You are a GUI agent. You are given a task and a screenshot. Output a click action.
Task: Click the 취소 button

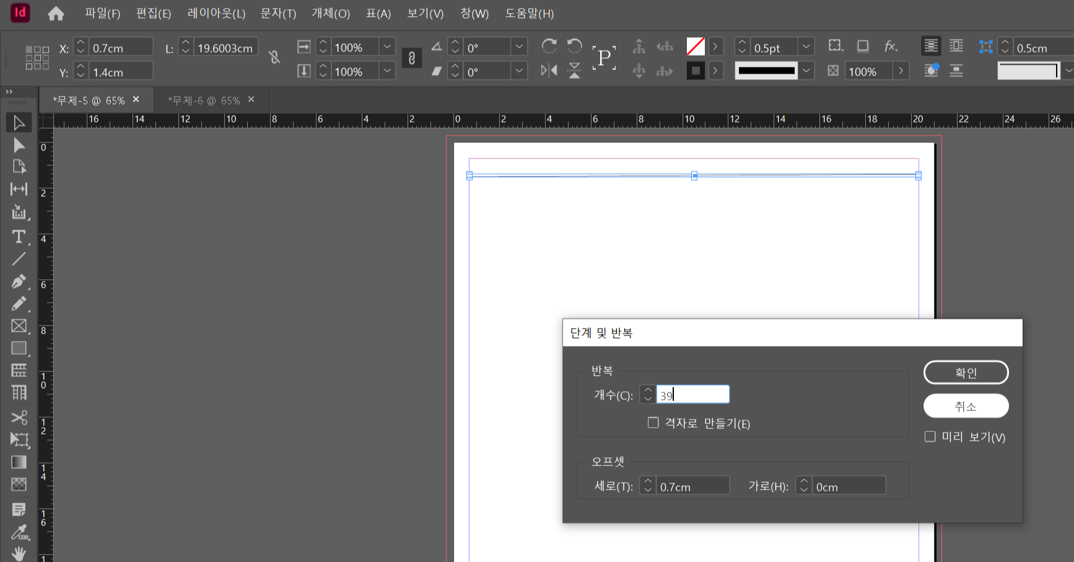(x=966, y=406)
